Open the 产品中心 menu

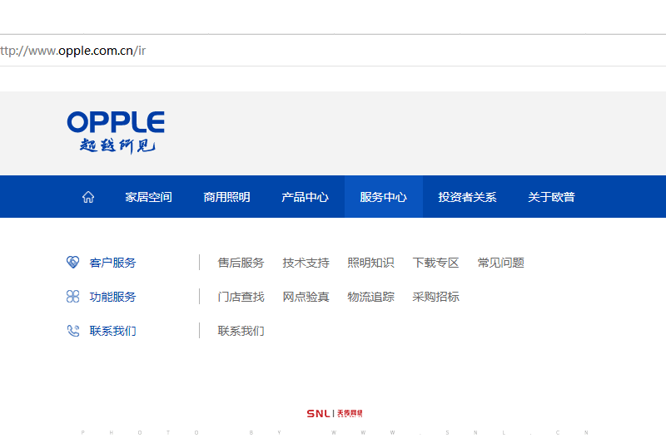(305, 197)
